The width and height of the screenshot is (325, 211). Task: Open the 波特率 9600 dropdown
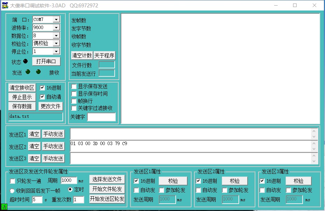point(56,27)
